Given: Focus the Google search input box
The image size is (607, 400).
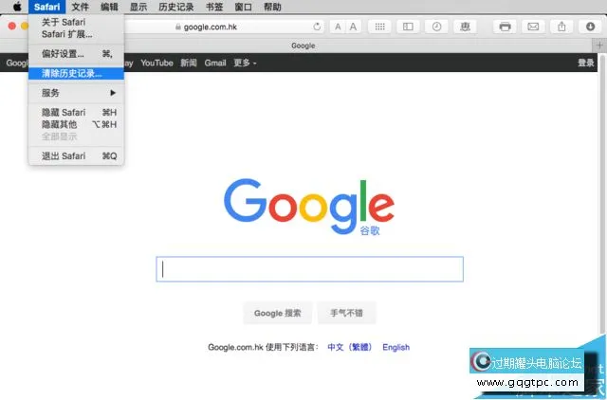Looking at the screenshot, I should [310, 269].
